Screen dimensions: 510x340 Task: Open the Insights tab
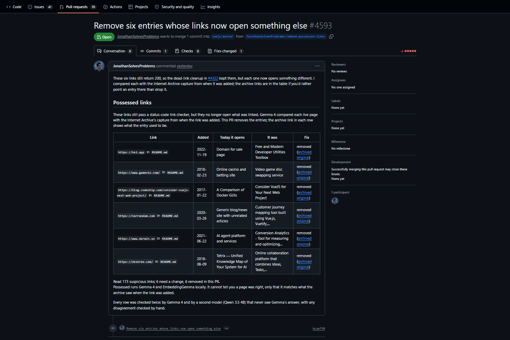click(210, 7)
